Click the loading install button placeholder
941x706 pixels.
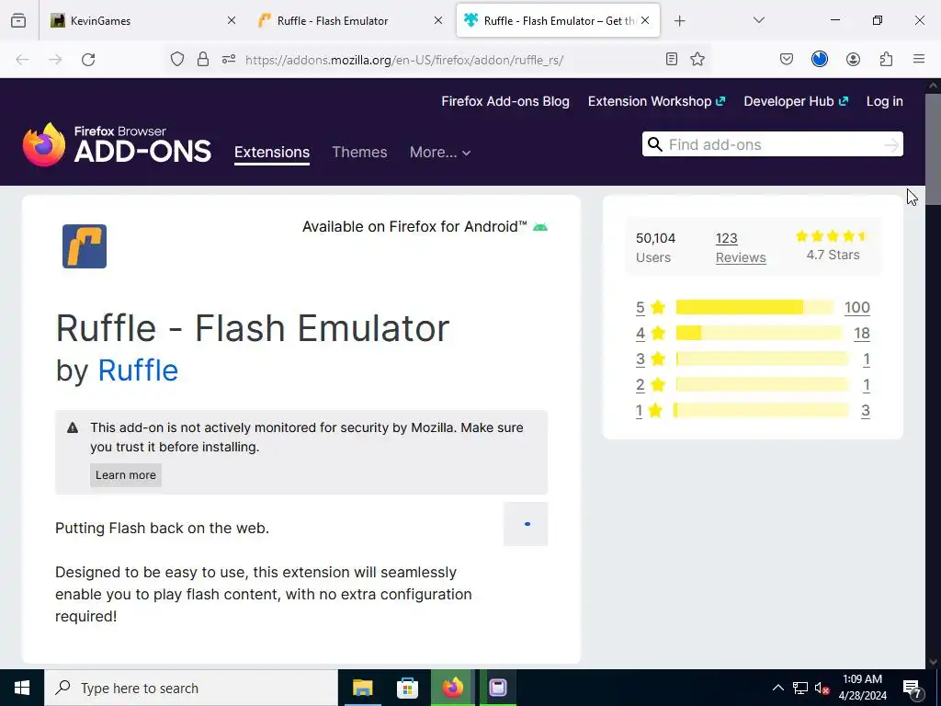coord(526,524)
